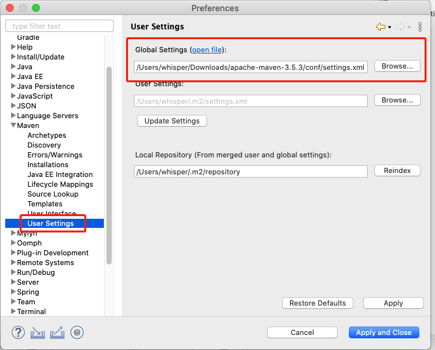Collapse the Maven tree node

click(13, 125)
